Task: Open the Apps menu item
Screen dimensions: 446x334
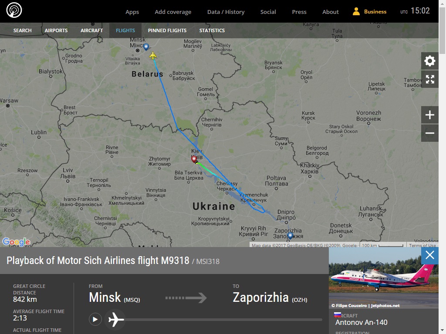Action: coord(132,12)
